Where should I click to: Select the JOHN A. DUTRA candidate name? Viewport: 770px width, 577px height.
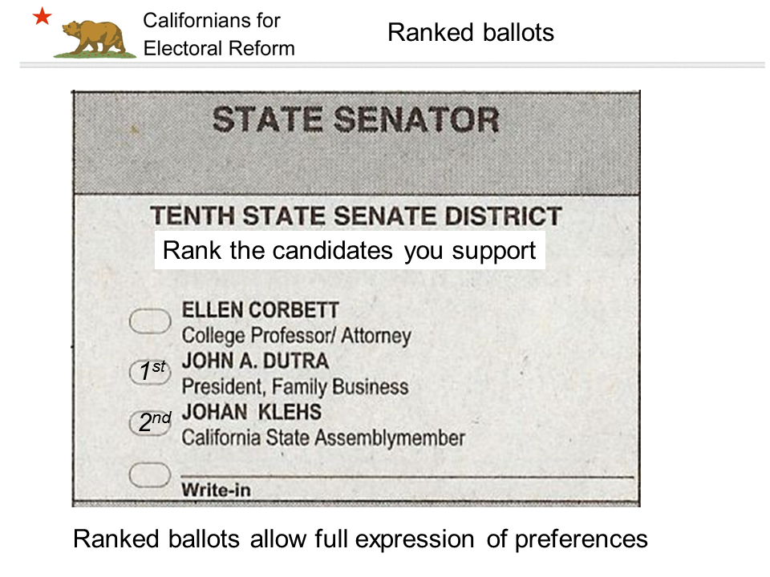pyautogui.click(x=255, y=361)
